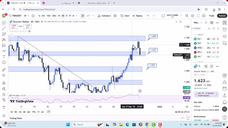228x128 pixels.
Task: Open the watchlist name dropdown
Action: (198, 22)
